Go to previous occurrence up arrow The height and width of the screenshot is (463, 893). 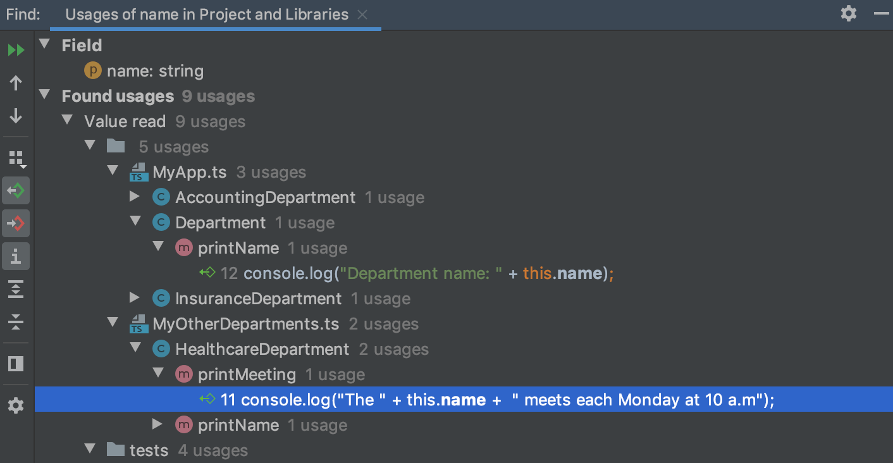tap(16, 83)
